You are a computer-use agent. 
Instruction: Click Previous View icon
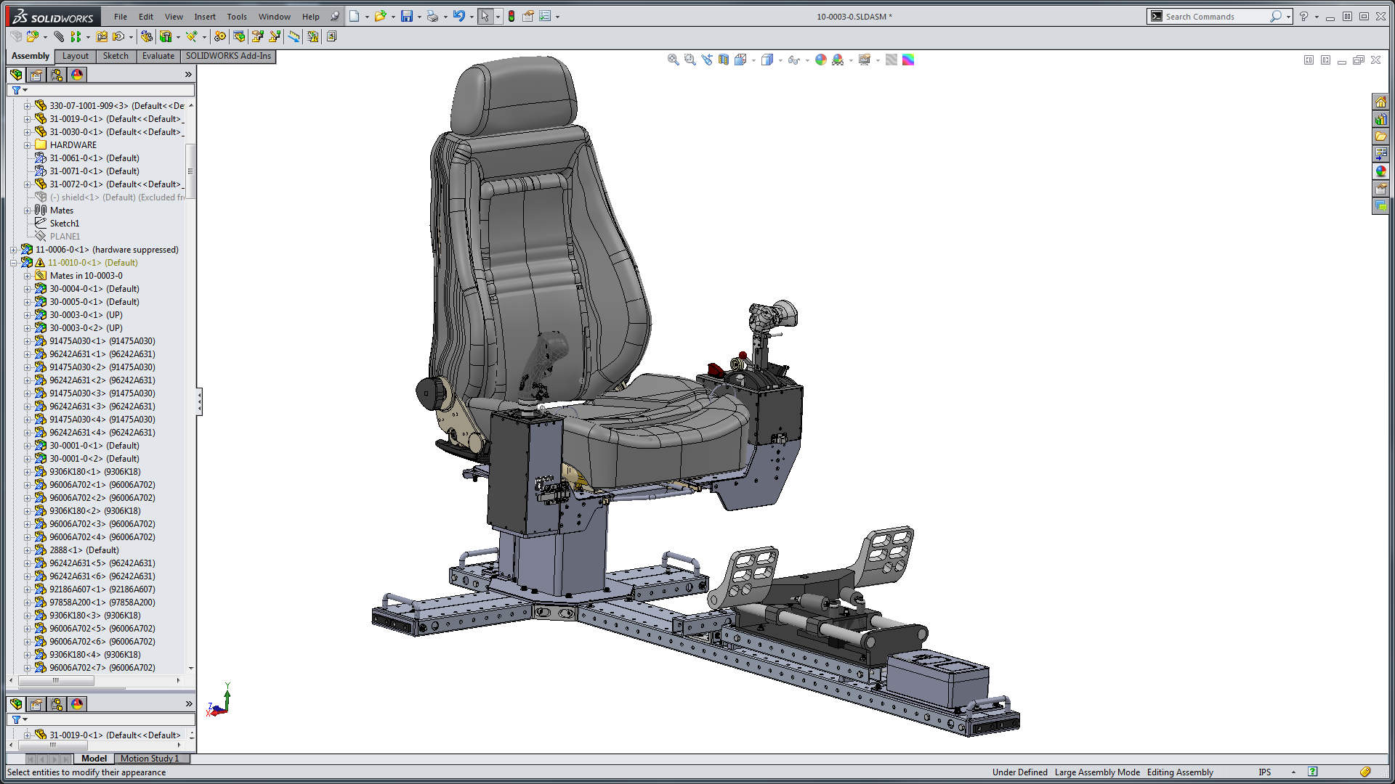(707, 60)
